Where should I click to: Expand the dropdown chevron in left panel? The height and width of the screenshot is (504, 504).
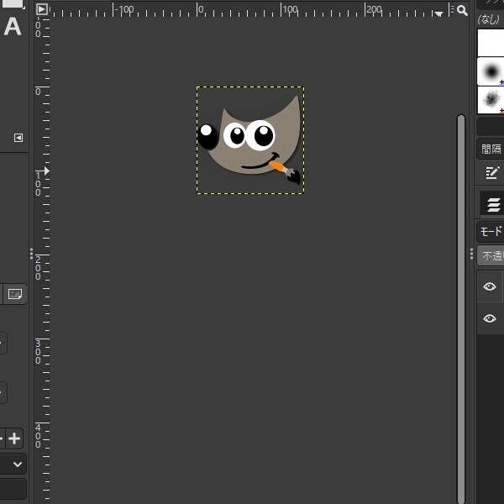[x=18, y=464]
